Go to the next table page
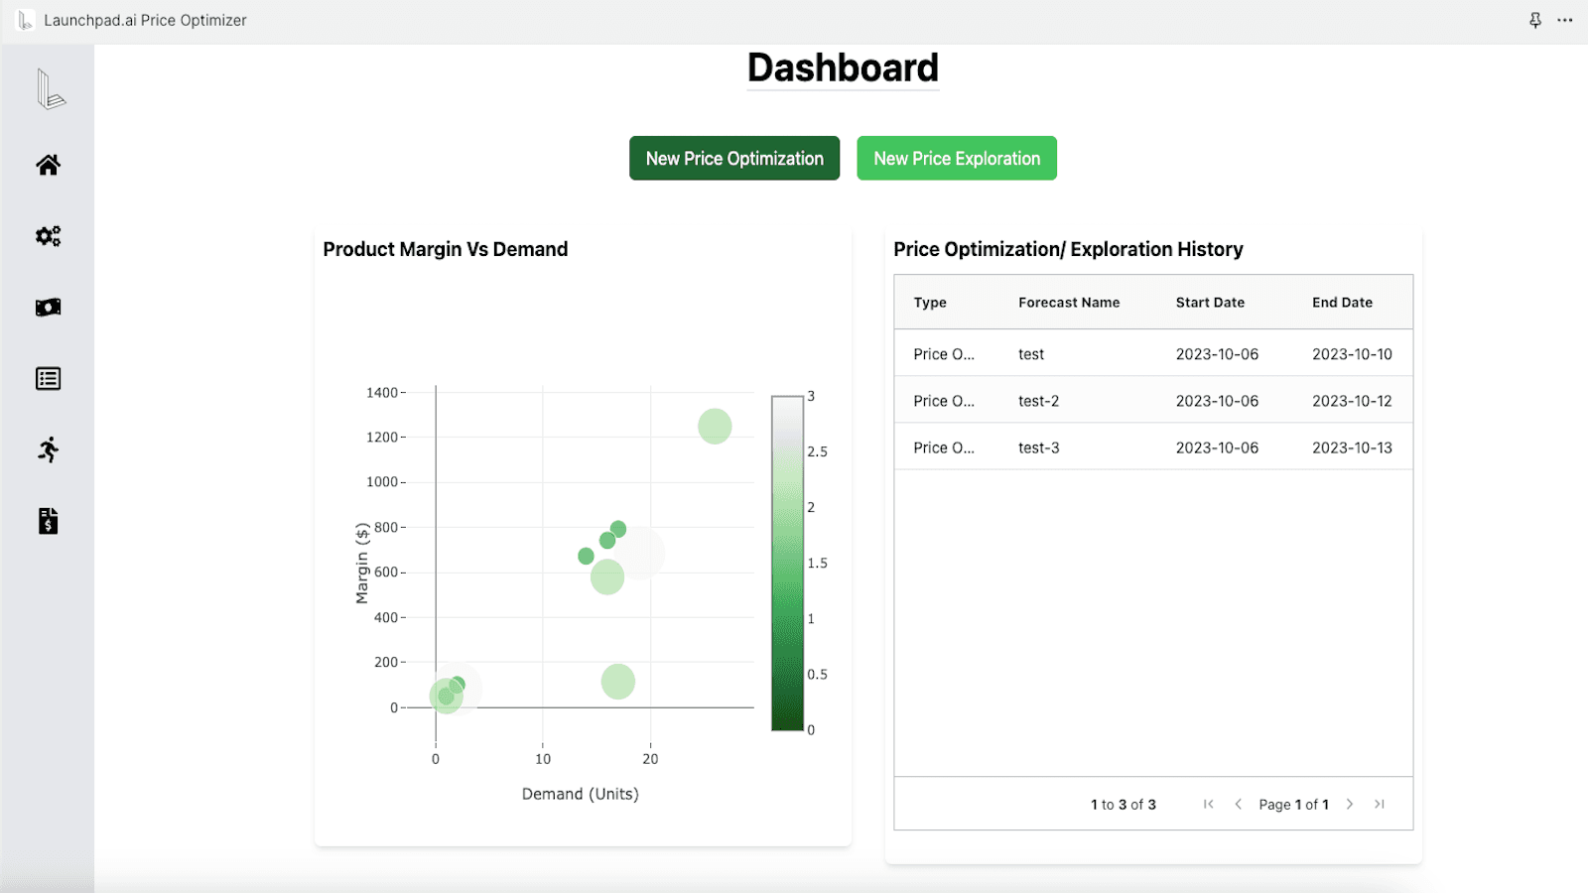The image size is (1588, 893). click(x=1350, y=805)
